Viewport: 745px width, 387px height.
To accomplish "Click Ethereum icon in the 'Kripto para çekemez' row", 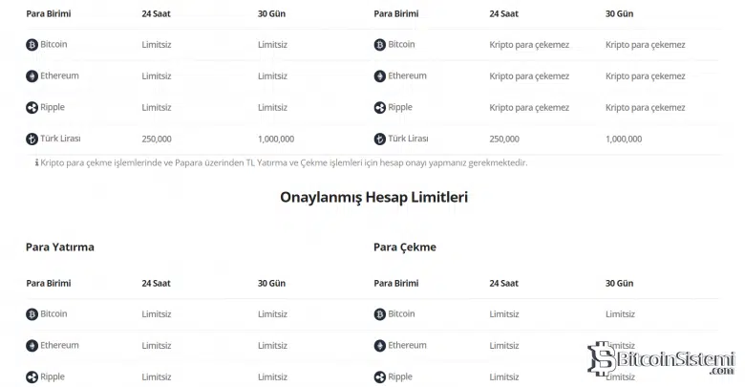I will (379, 75).
